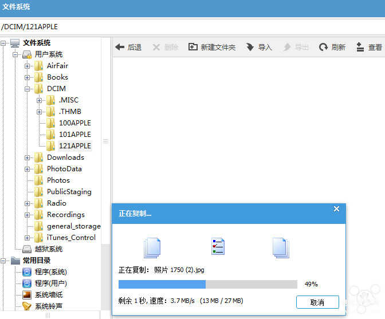
Task: Click the drive icon beside 越狱系统
Action: (x=27, y=249)
